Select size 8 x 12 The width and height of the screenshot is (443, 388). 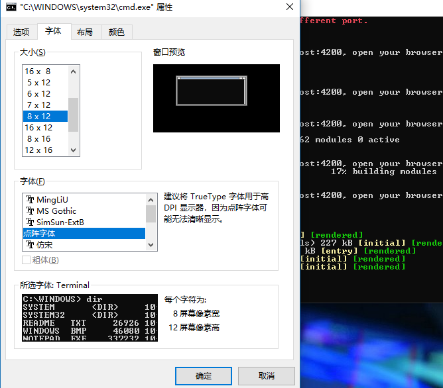(45, 116)
